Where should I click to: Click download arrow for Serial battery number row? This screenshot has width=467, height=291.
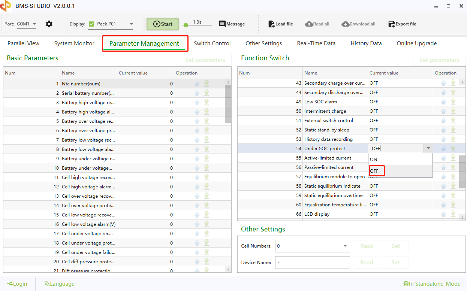click(207, 93)
